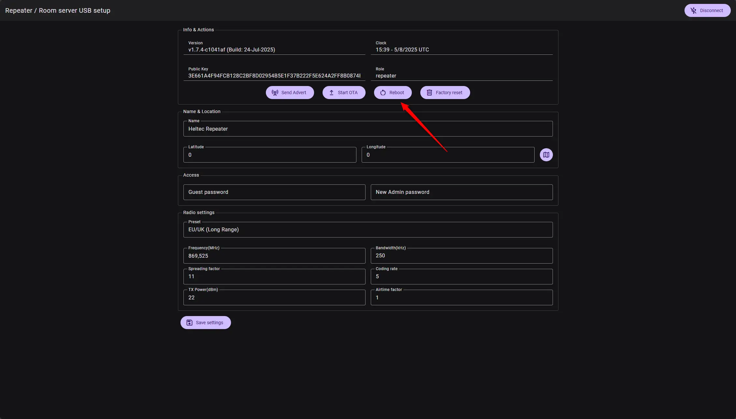Open the Preset EU/UK dropdown
This screenshot has height=419, width=736.
click(x=368, y=230)
